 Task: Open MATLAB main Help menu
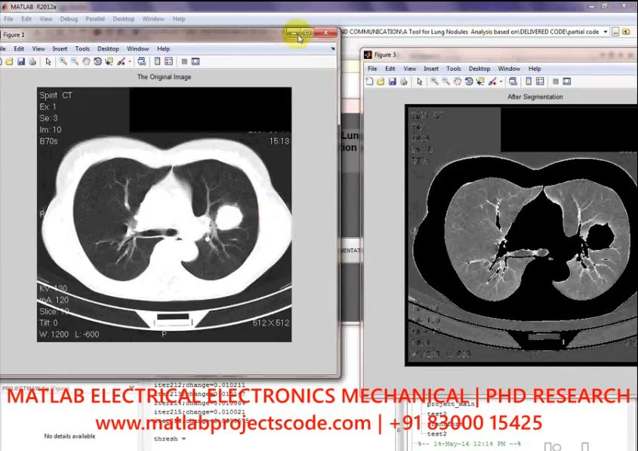pos(179,19)
